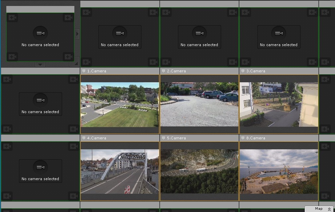The image size is (335, 212).
Task: Click the diagonal corner resize handle of the shrunken cell
Action: 76,63
